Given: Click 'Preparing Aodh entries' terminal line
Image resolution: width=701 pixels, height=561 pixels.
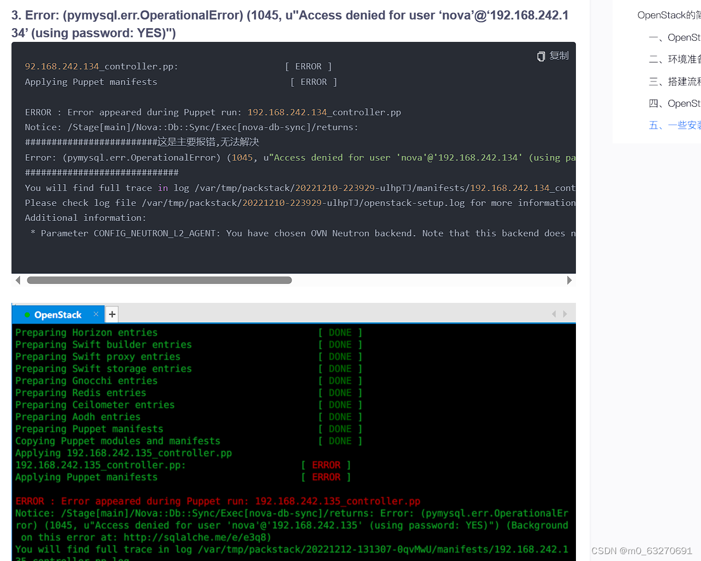Looking at the screenshot, I should click(x=77, y=417).
